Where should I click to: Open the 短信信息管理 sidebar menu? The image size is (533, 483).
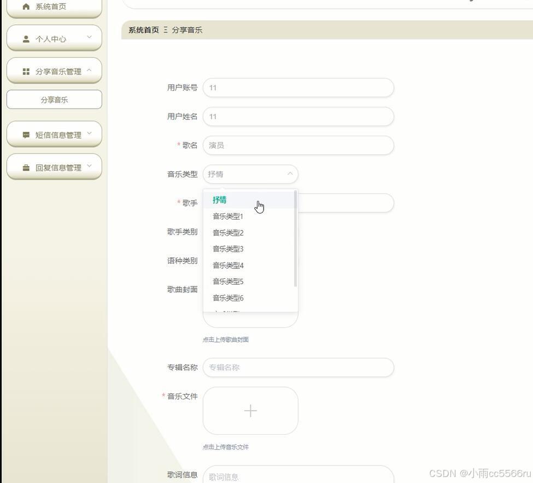[x=54, y=134]
